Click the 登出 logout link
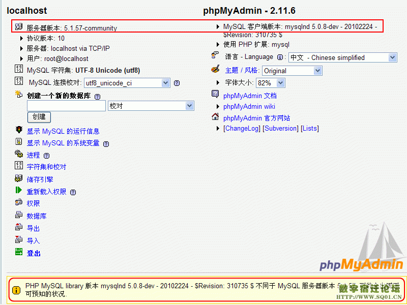407x305 pixels. 34,253
